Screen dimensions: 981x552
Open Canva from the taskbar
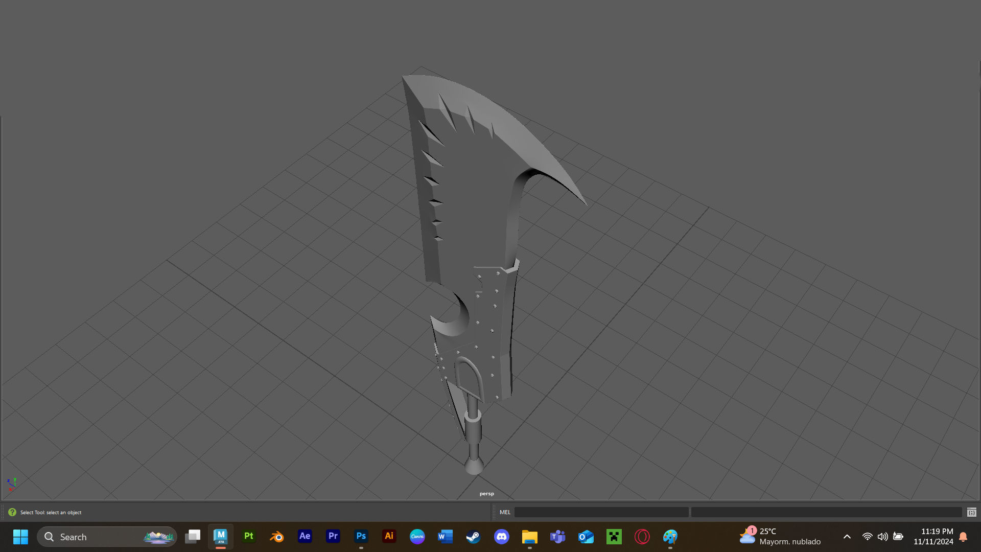point(417,537)
